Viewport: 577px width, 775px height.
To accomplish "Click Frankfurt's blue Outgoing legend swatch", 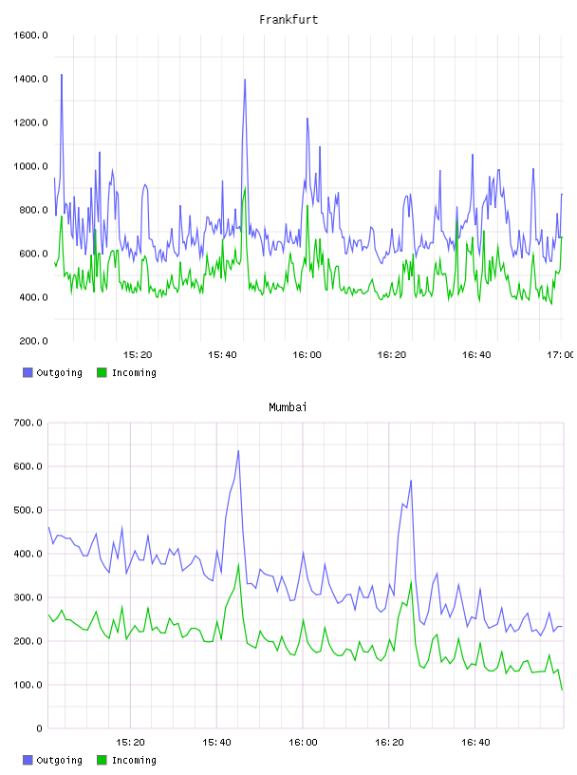I will click(x=28, y=372).
